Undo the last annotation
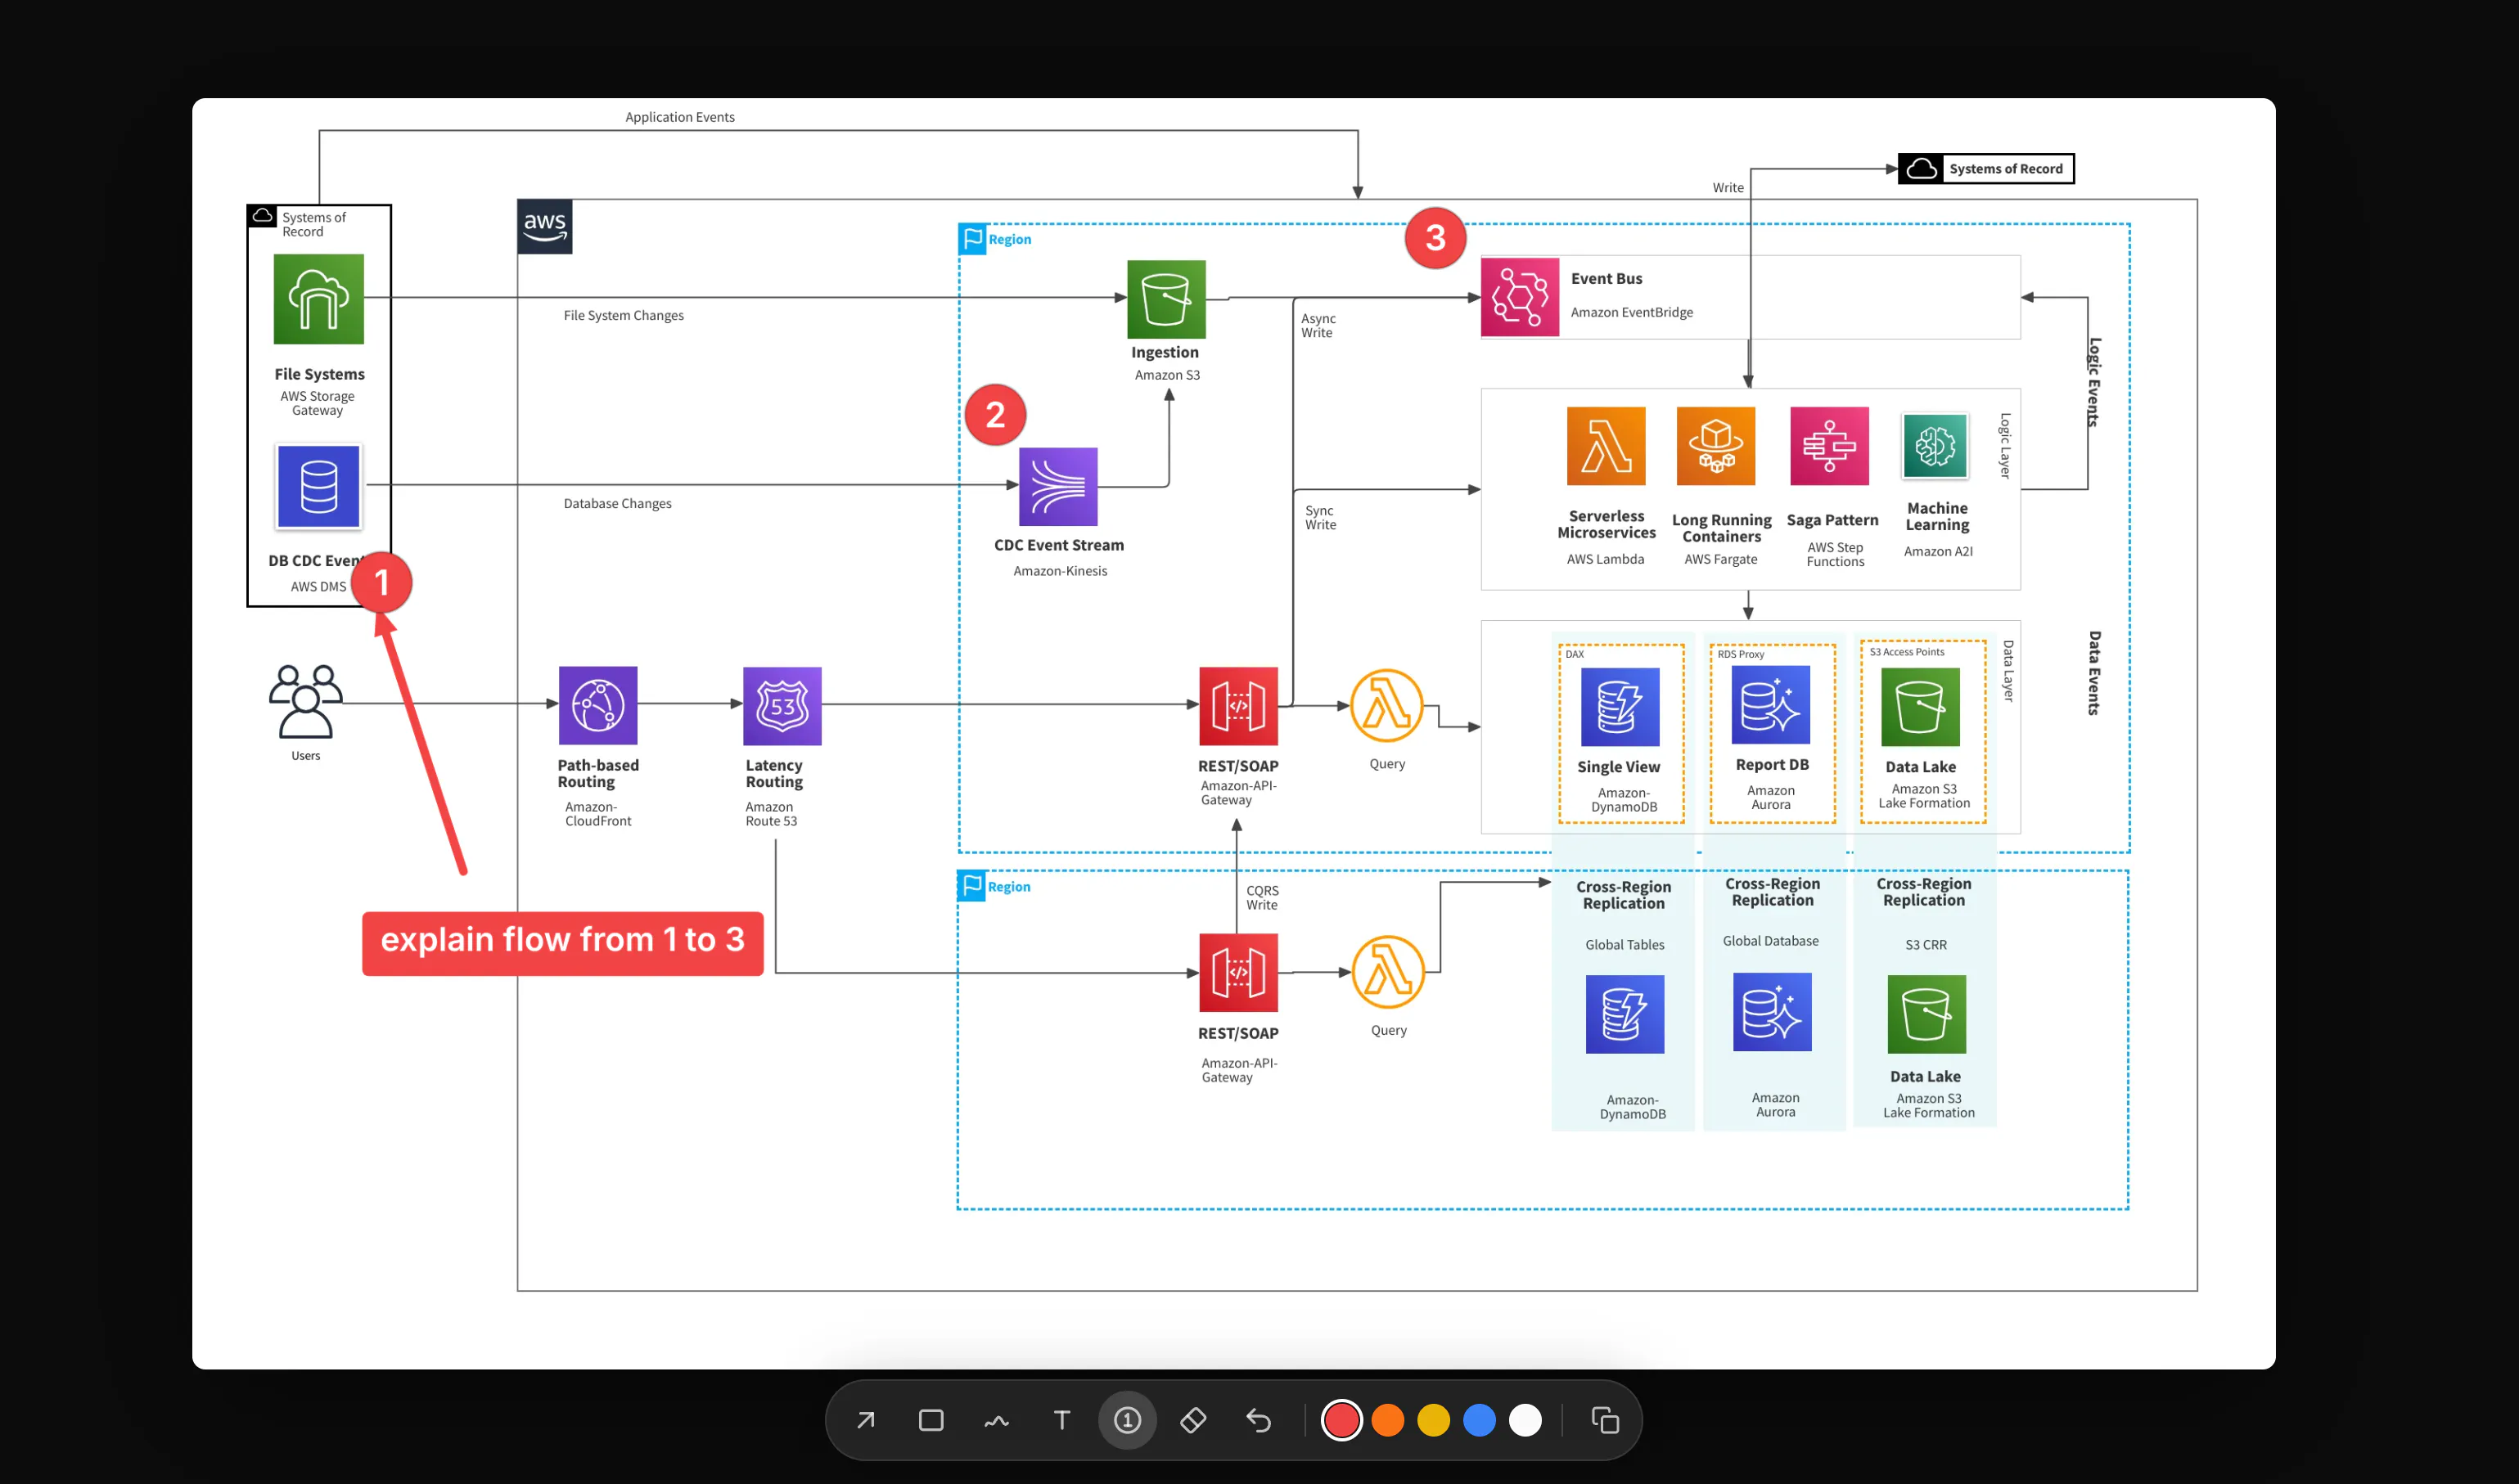 coord(1259,1420)
